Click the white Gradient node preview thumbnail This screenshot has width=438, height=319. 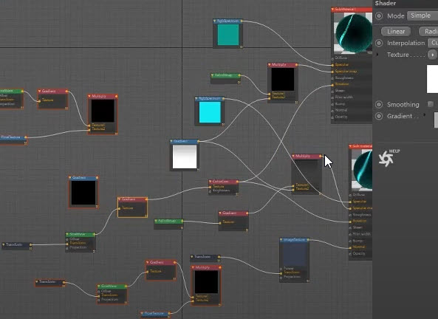tap(185, 157)
